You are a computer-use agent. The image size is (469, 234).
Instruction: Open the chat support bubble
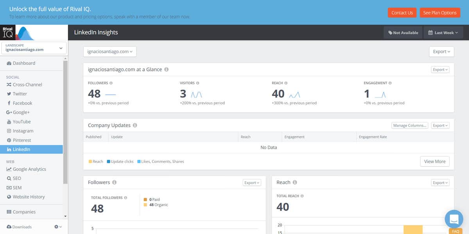coord(454,219)
